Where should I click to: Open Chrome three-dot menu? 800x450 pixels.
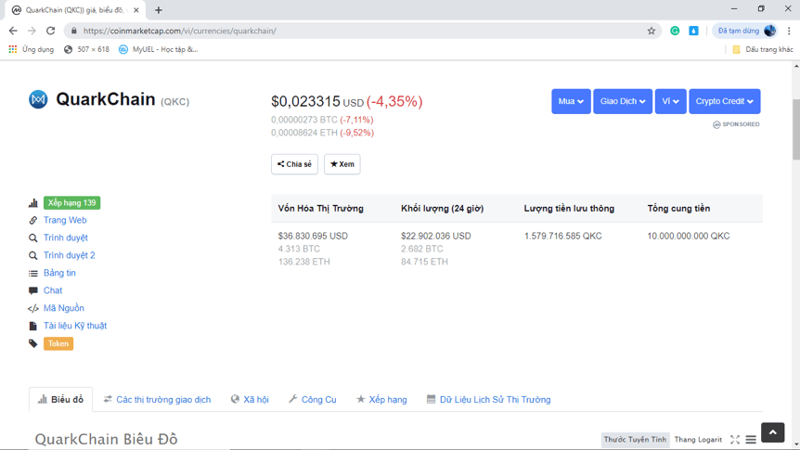[x=789, y=31]
